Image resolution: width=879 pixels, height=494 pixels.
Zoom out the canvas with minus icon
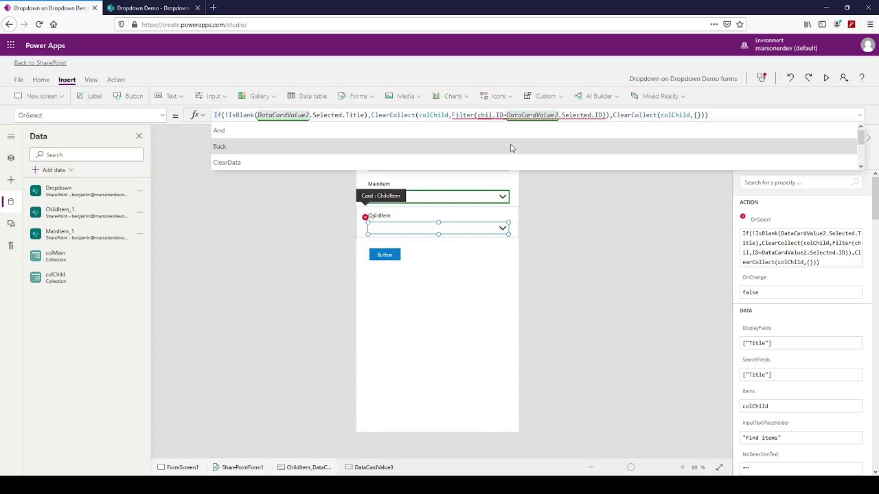coord(591,467)
